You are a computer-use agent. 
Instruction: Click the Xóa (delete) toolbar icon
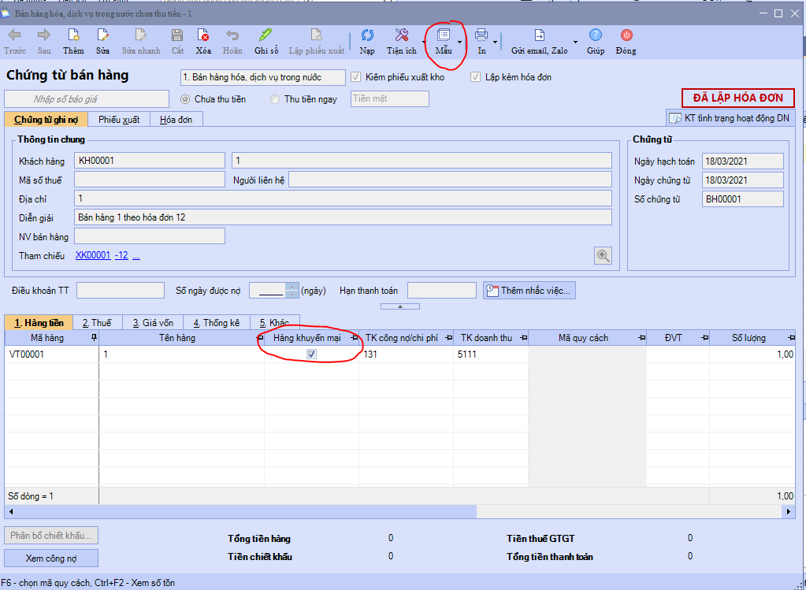point(203,35)
